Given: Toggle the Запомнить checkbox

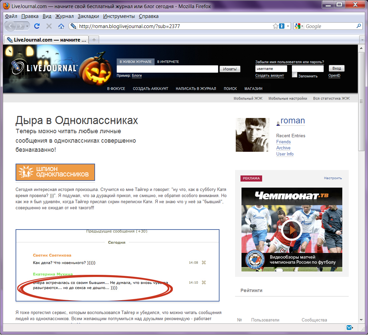Looking at the screenshot, I should (x=295, y=75).
